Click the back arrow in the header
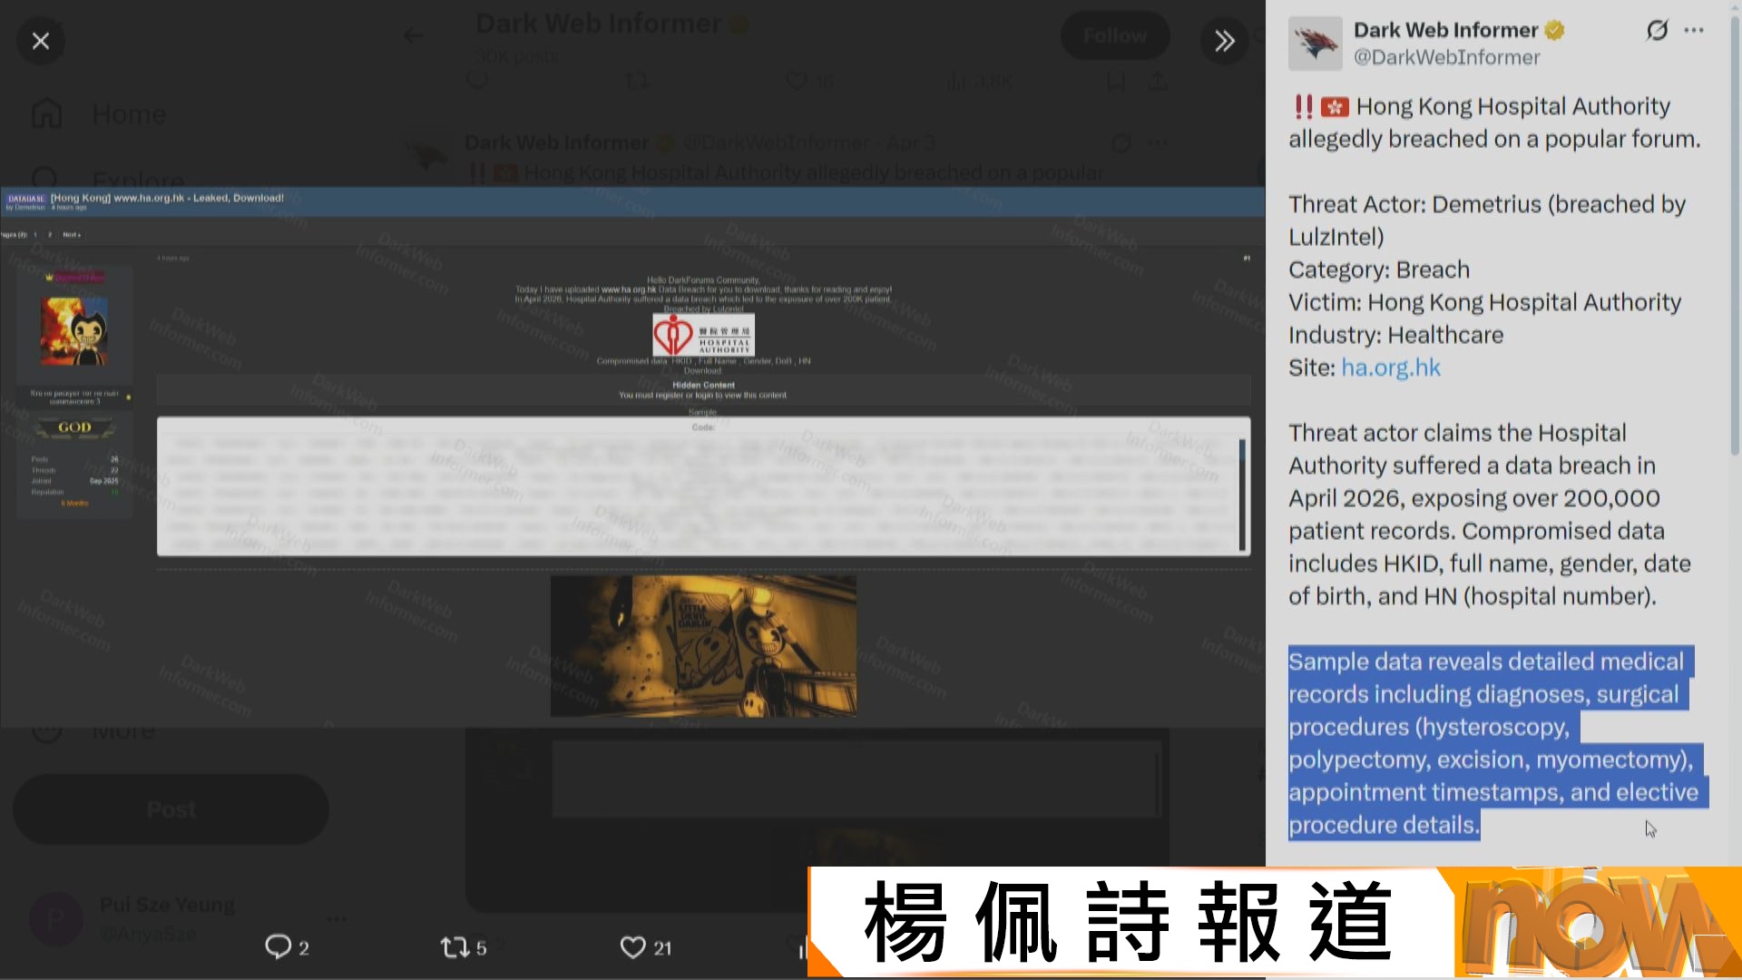This screenshot has height=980, width=1742. [413, 36]
